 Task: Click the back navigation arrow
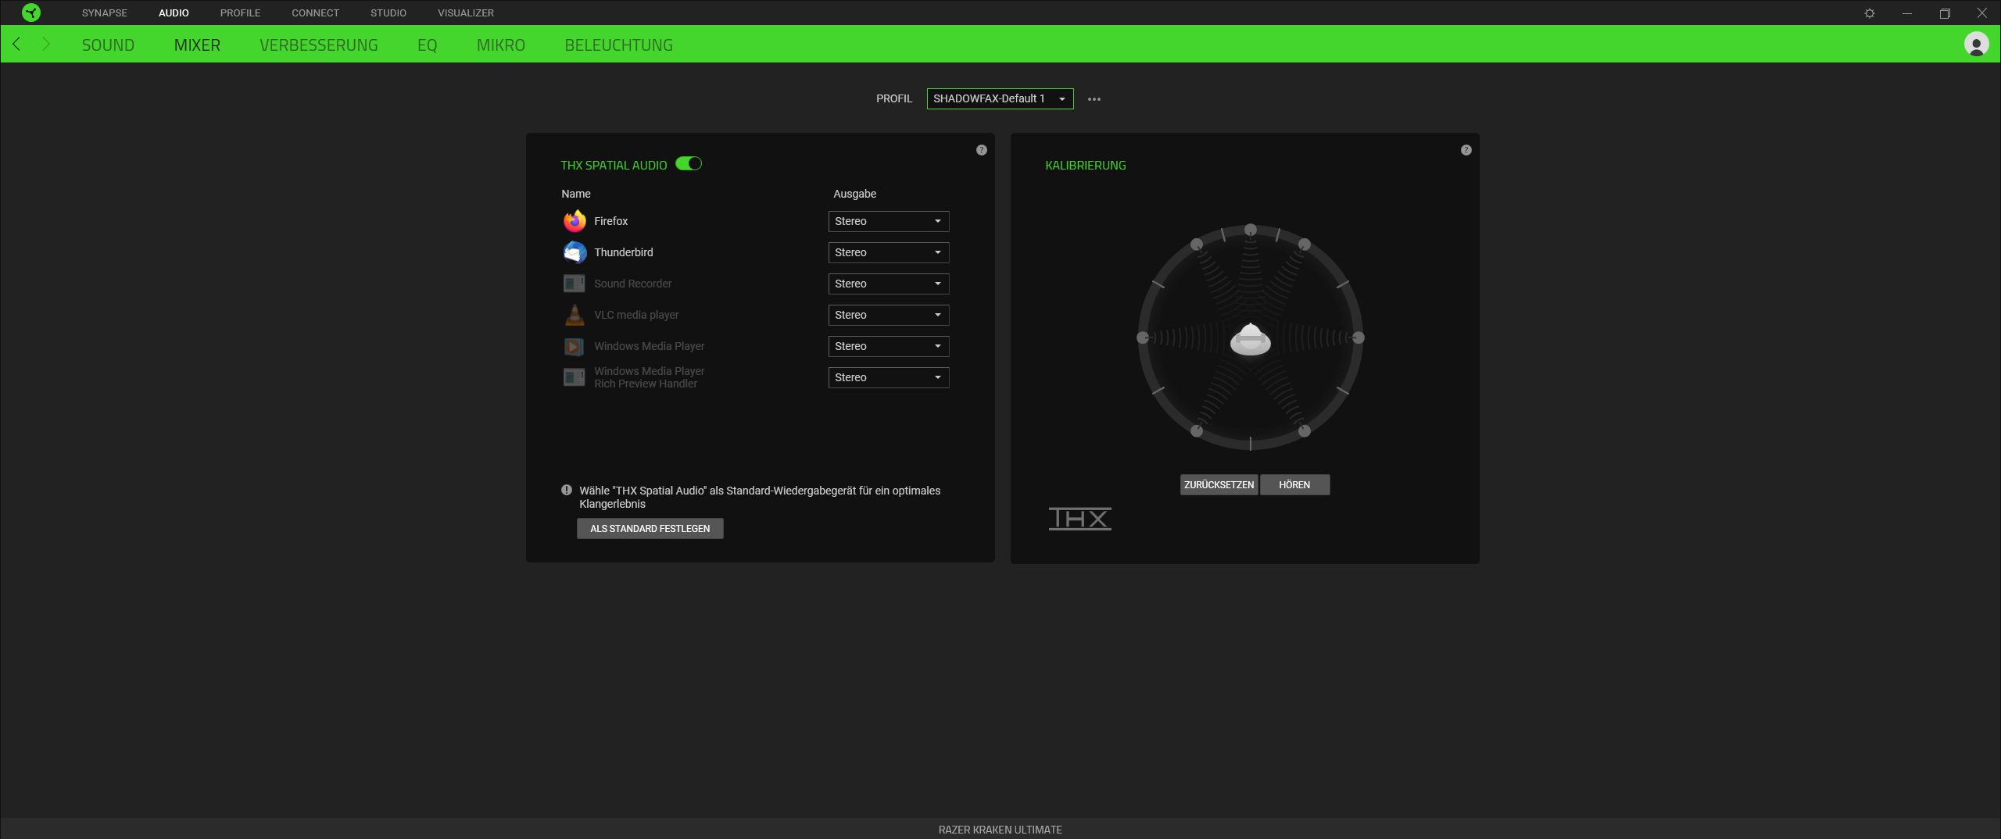click(x=17, y=45)
